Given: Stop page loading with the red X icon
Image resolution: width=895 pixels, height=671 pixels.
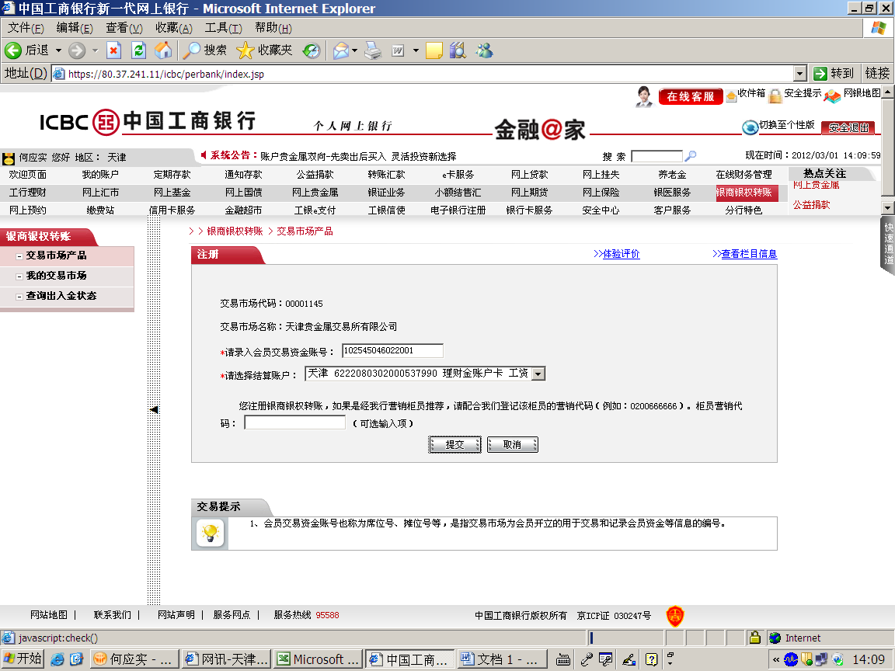Looking at the screenshot, I should pos(113,50).
